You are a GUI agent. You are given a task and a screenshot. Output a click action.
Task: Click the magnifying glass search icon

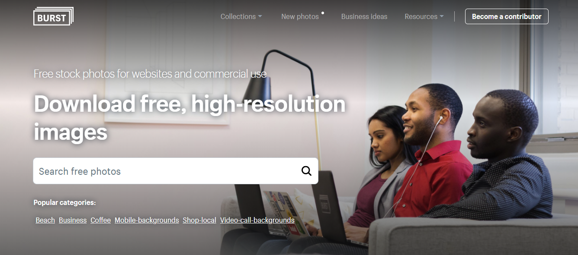[x=306, y=171]
